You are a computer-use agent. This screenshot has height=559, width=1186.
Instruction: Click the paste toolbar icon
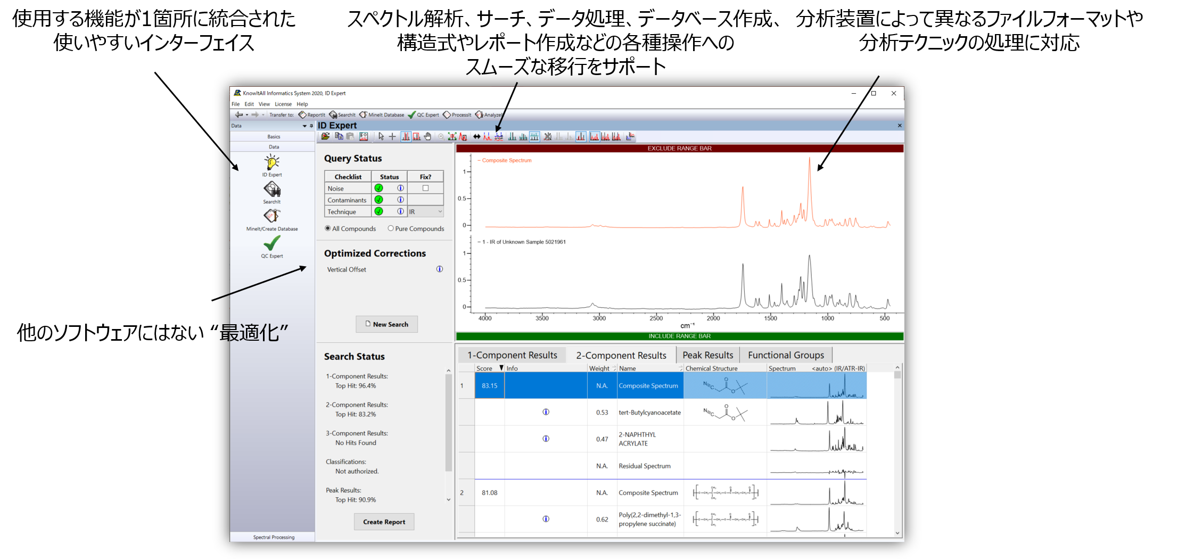[350, 136]
